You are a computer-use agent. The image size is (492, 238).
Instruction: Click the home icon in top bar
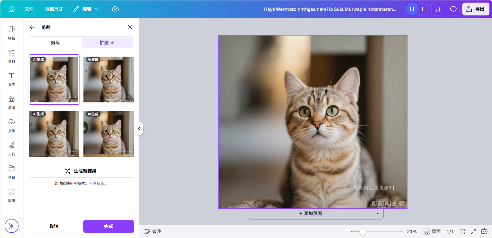12,9
